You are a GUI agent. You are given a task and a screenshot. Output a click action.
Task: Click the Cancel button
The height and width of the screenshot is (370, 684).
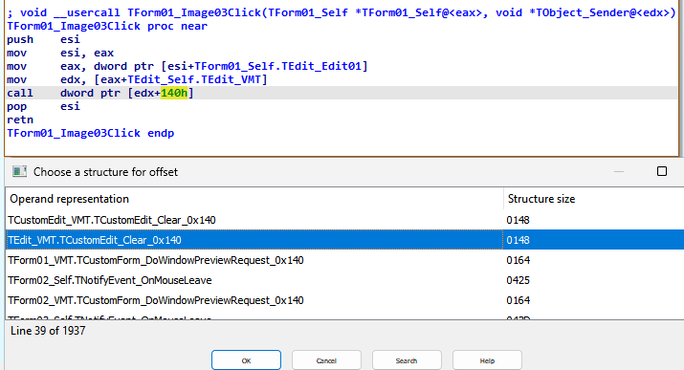326,360
